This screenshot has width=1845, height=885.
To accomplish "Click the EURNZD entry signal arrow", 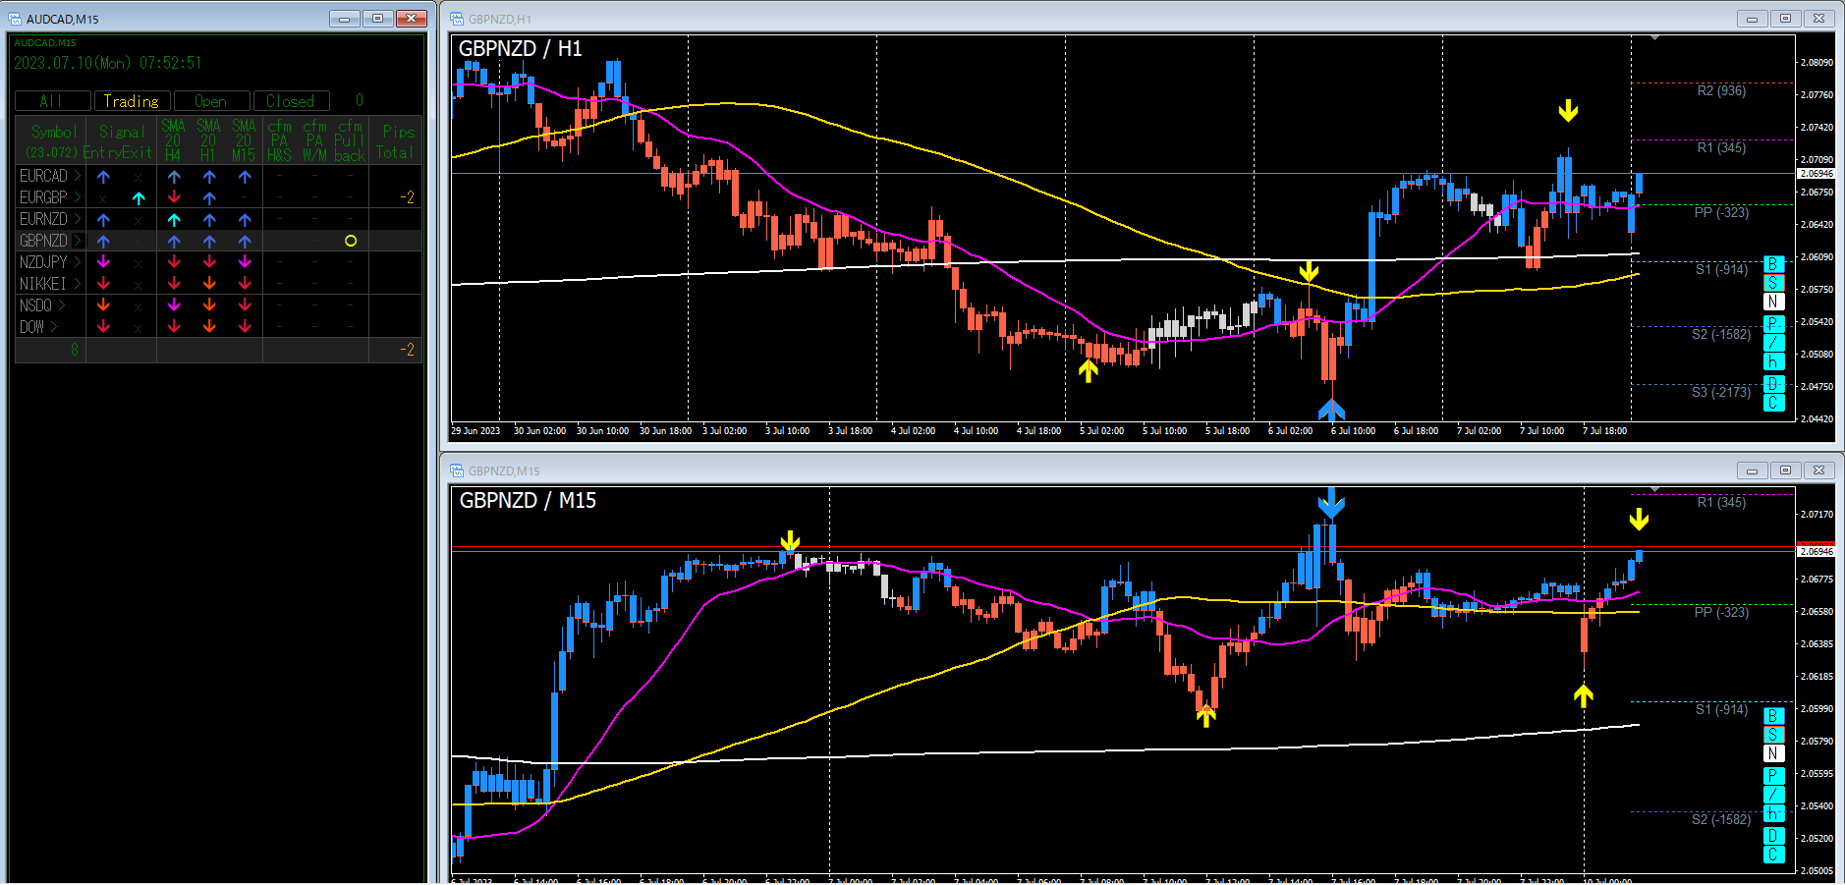I will pyautogui.click(x=103, y=220).
